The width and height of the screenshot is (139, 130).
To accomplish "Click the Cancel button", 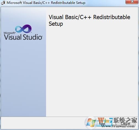I will (x=125, y=124).
